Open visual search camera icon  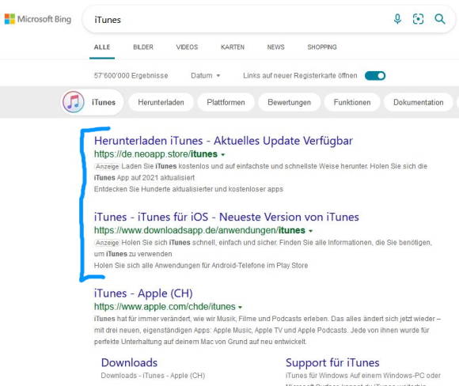coord(418,19)
